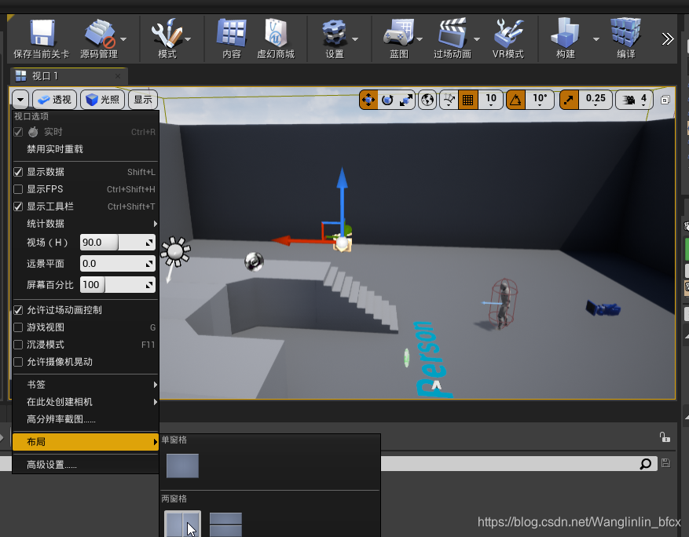The image size is (689, 537).
Task: Expand 源码管理 dropdown arrow
Action: point(123,39)
